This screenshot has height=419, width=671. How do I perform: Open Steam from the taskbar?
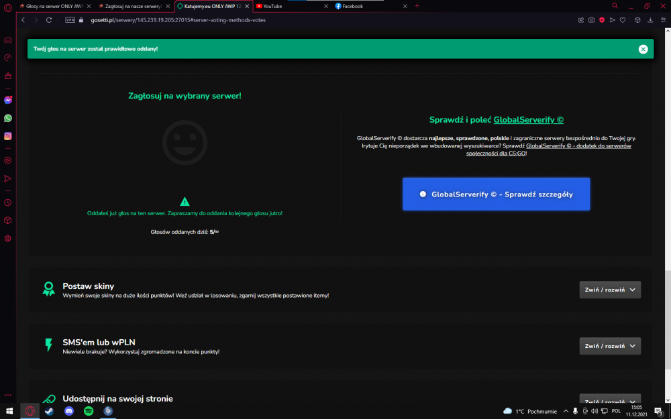[49, 412]
